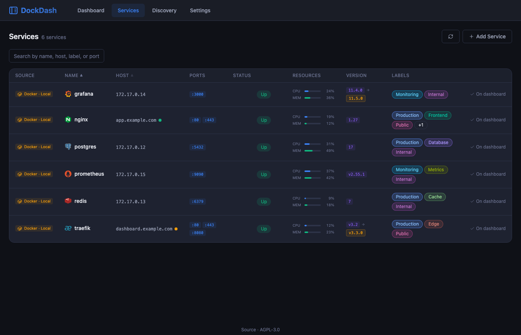Click the Add Service button
The height and width of the screenshot is (335, 521).
(487, 36)
